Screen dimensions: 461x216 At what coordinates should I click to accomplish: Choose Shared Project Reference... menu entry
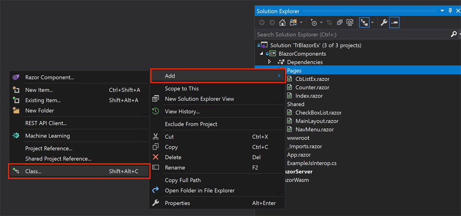(79, 159)
